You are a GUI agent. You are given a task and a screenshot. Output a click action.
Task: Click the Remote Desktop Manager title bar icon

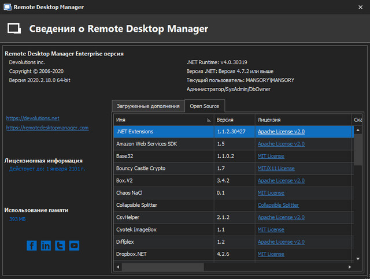(x=7, y=7)
